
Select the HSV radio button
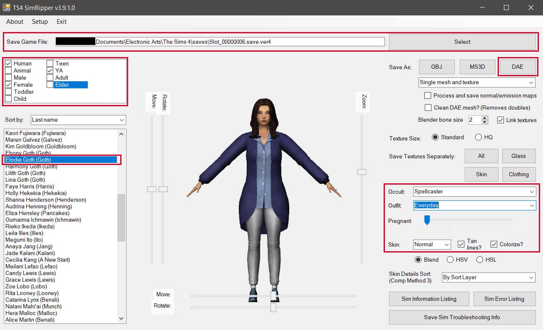pos(450,260)
